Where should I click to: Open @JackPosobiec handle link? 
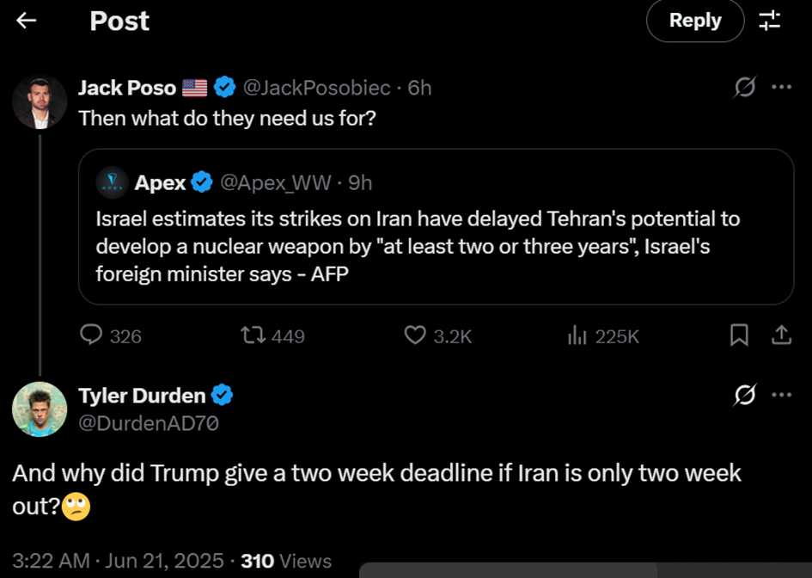(316, 88)
